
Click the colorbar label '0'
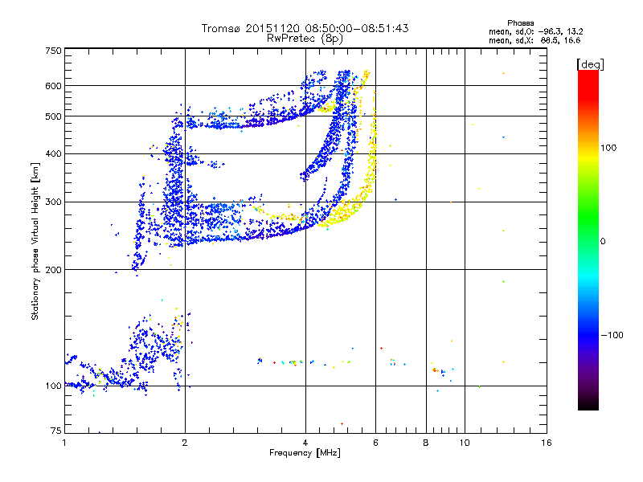click(x=603, y=242)
